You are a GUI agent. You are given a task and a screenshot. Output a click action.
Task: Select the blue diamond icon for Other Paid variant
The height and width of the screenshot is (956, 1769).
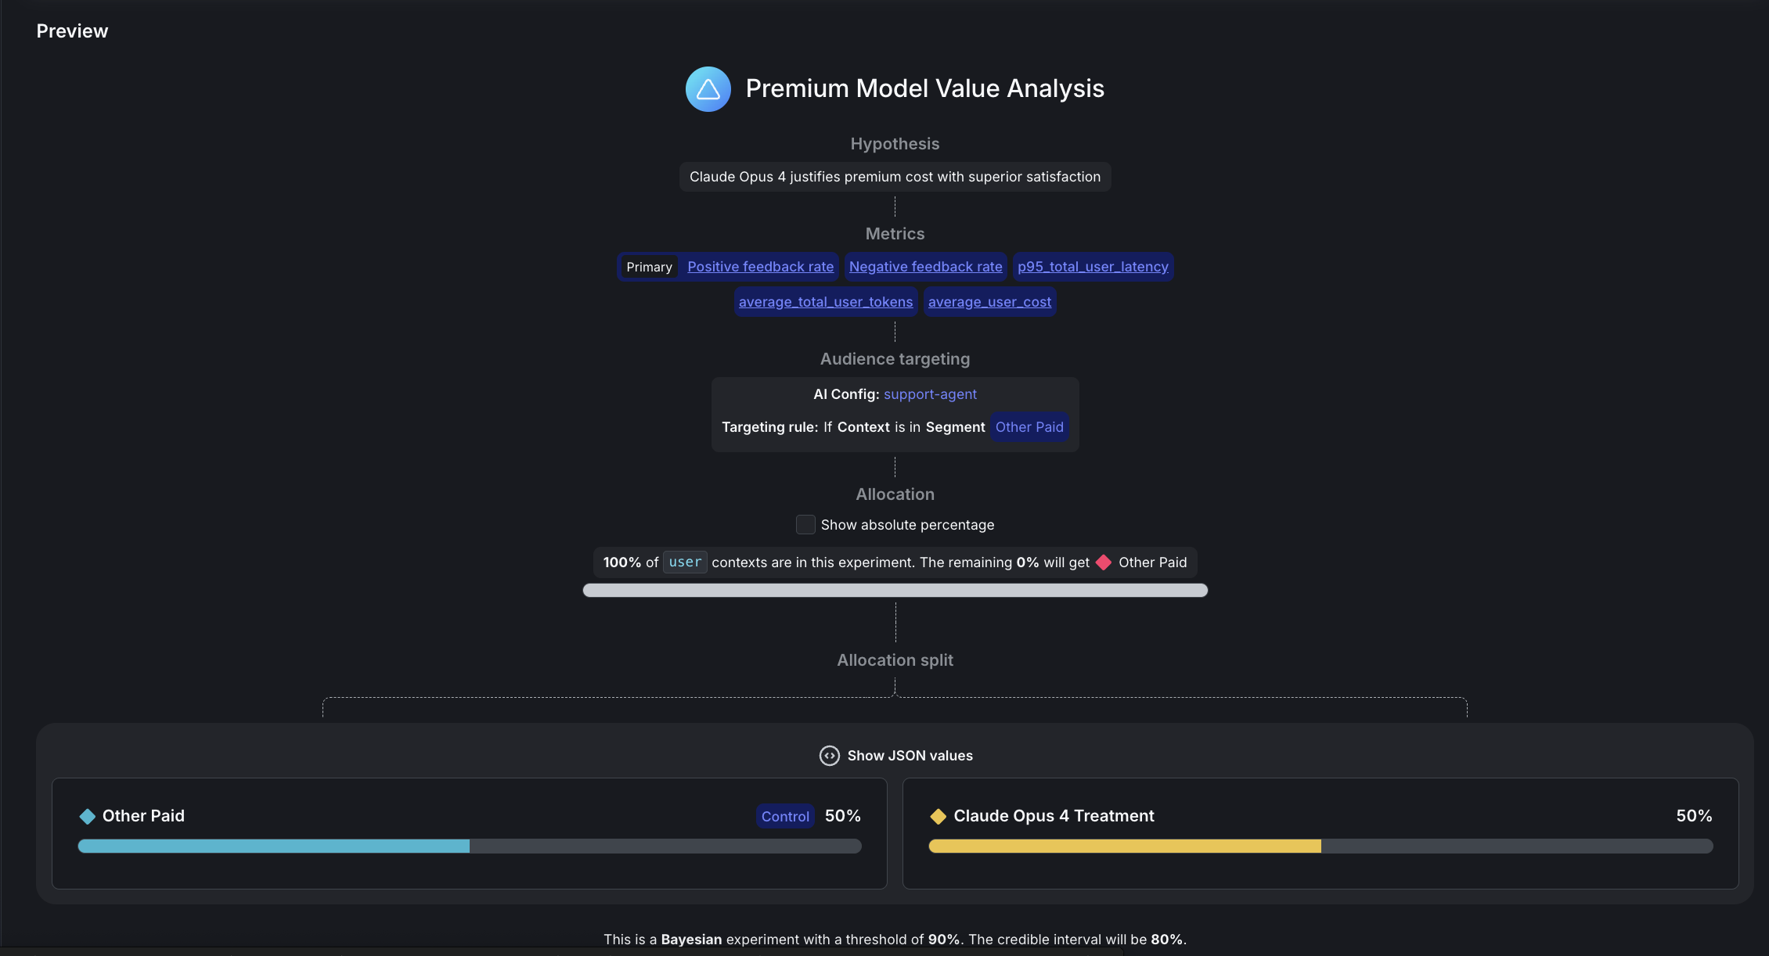(88, 816)
